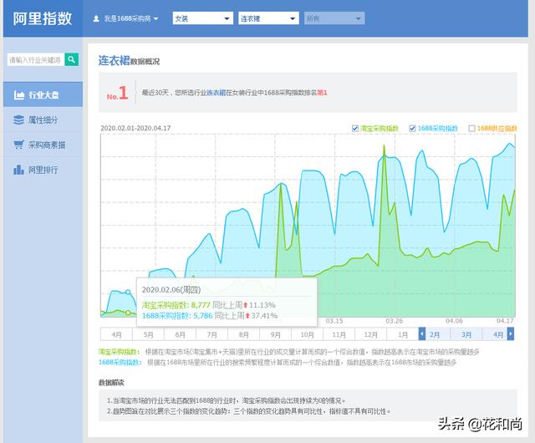535x443 pixels.
Task: Click the left arrow on timeline range
Action: point(423,334)
